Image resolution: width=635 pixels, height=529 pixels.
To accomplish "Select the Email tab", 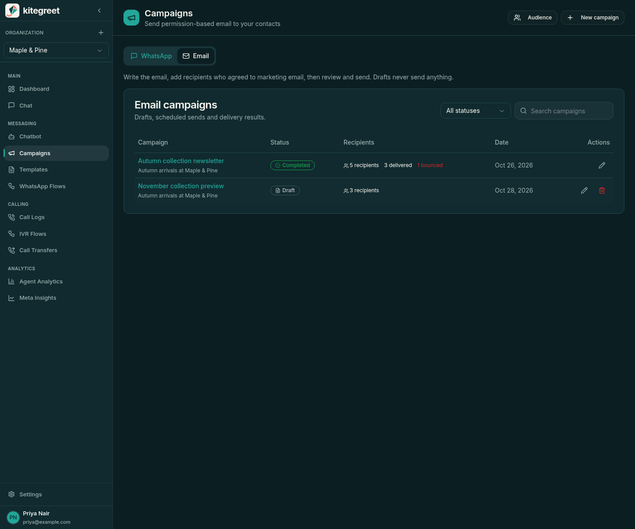I will pyautogui.click(x=196, y=56).
